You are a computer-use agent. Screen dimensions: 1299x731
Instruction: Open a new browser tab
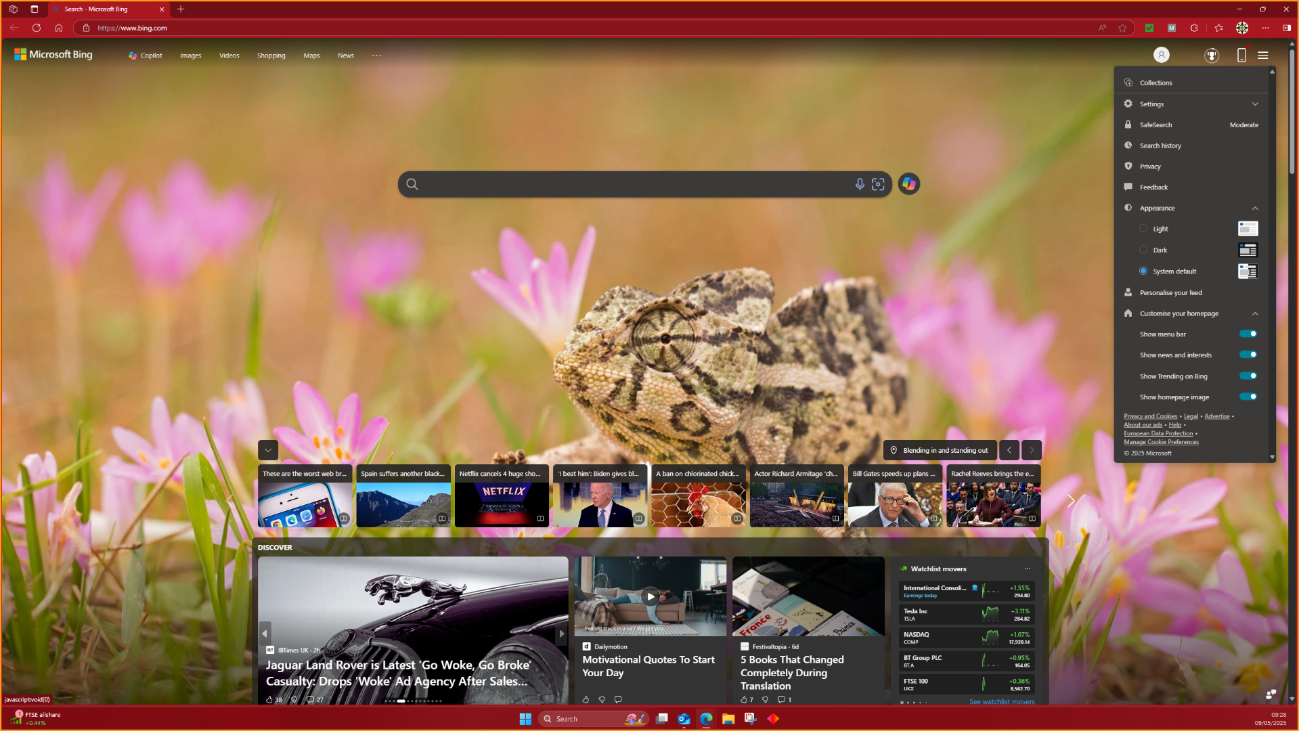click(181, 9)
